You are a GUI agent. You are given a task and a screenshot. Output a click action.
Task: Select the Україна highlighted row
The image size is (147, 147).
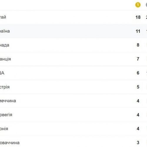73,31
